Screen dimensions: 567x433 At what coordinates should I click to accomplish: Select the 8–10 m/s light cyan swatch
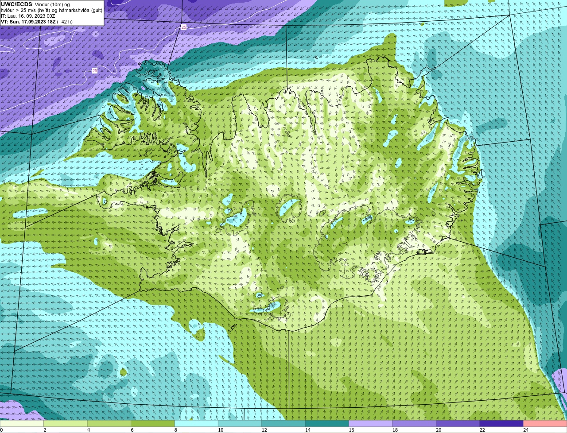[x=196, y=423]
